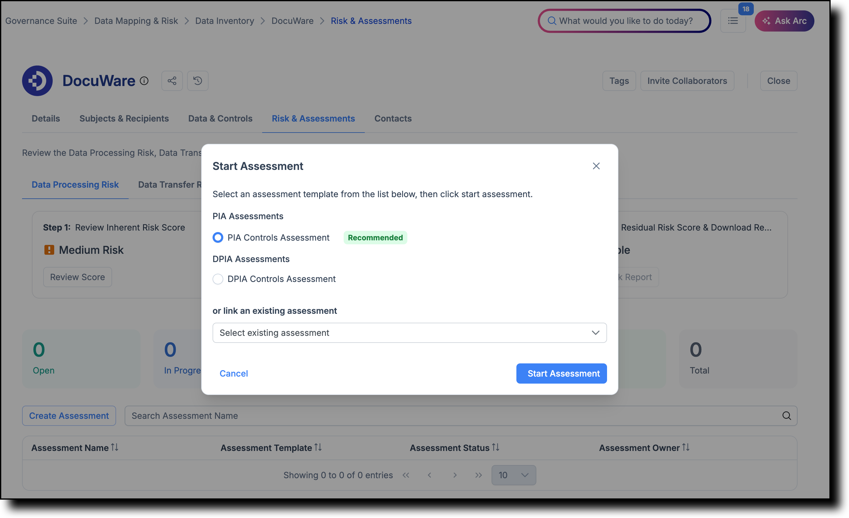Go to DocuWare breadcrumb
This screenshot has height=518, width=849.
[292, 21]
